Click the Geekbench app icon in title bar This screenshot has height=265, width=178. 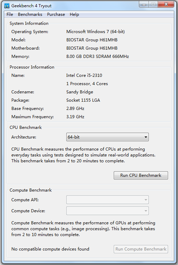click(7, 6)
